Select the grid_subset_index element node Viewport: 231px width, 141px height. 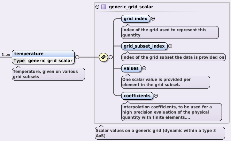tap(144, 46)
